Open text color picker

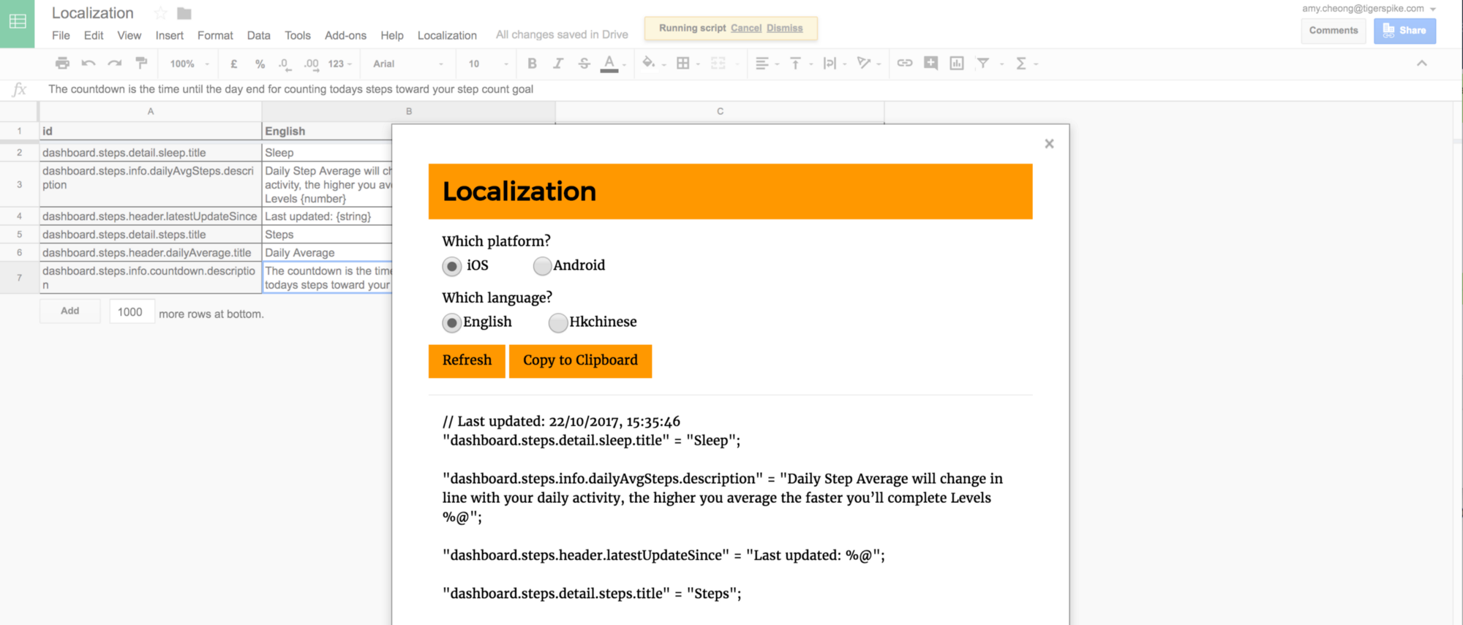pos(609,64)
